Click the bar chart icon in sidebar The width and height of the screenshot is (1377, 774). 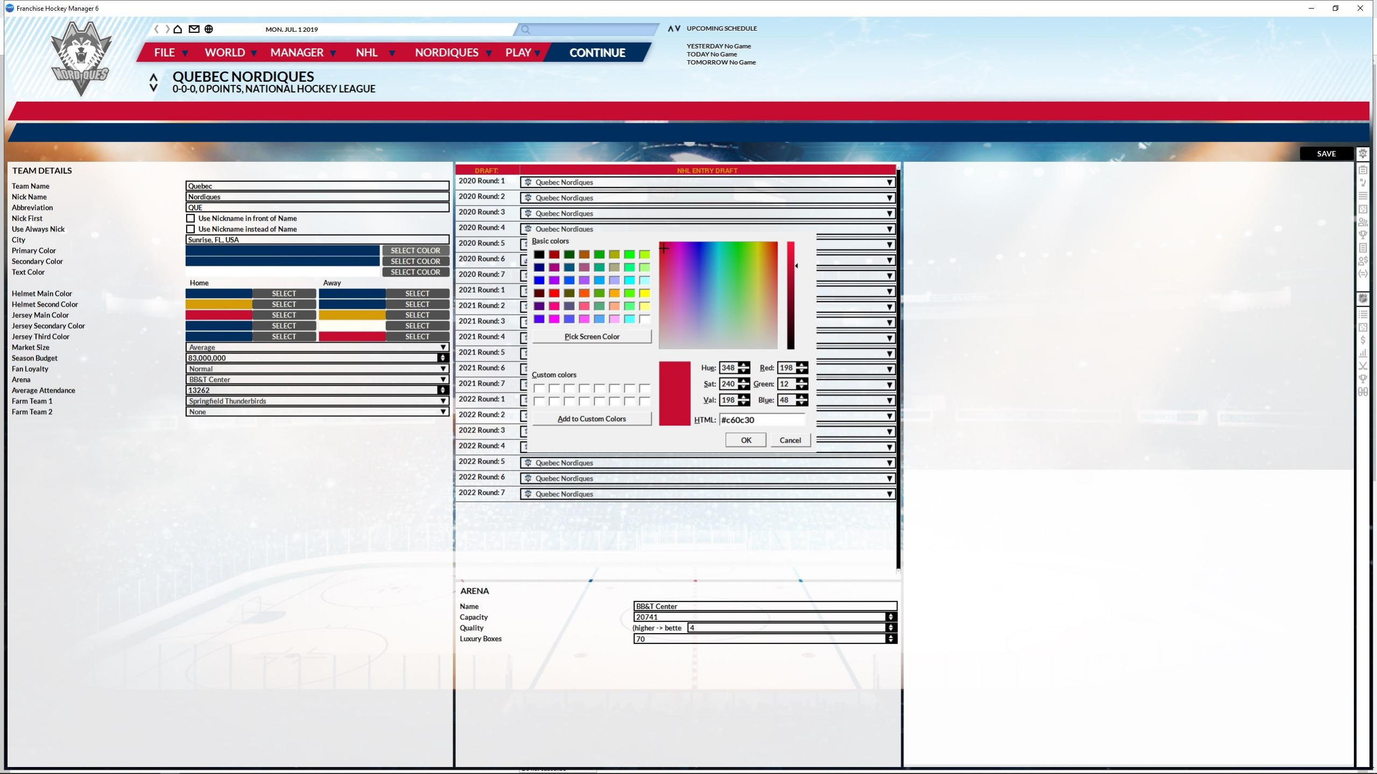[1362, 353]
